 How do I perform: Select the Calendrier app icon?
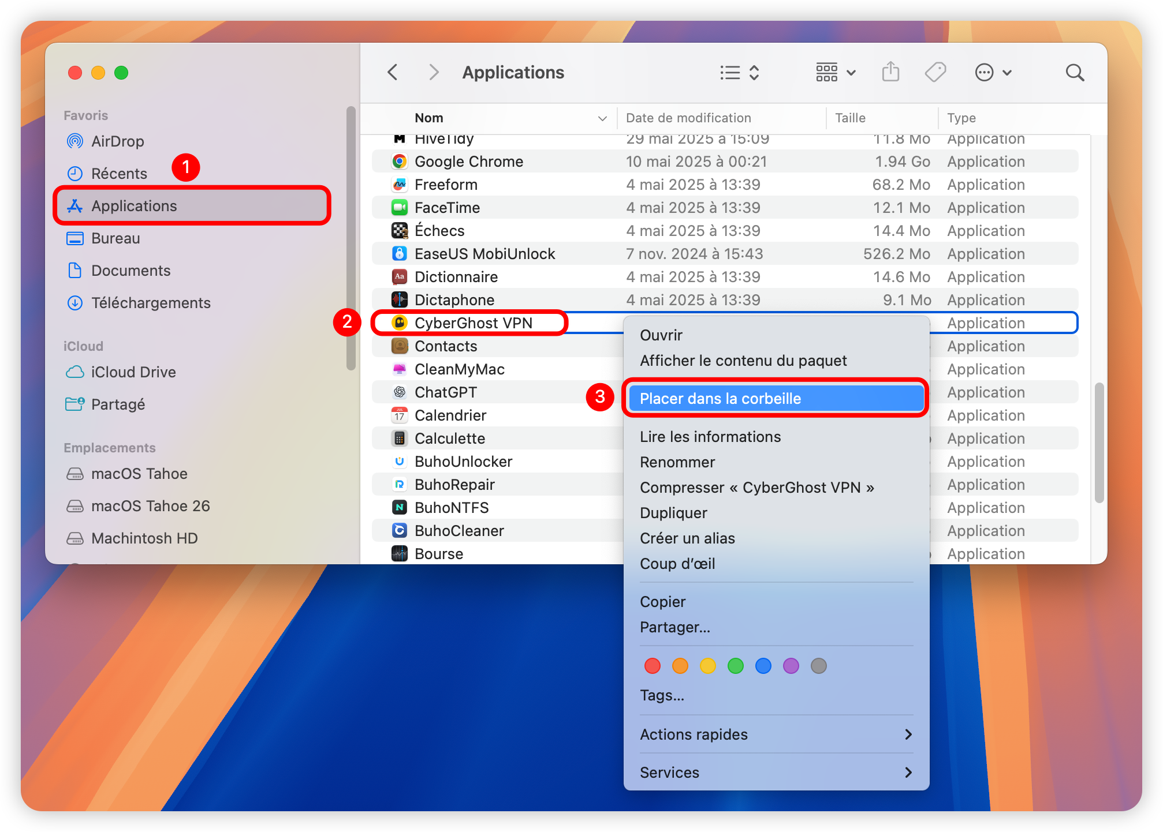pyautogui.click(x=399, y=415)
